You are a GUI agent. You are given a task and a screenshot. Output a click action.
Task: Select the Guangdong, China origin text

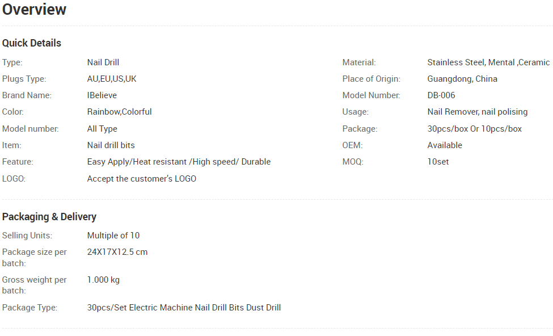point(462,79)
